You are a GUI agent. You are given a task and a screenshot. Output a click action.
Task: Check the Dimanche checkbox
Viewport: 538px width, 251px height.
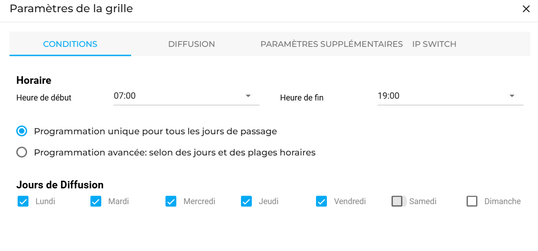tap(472, 201)
